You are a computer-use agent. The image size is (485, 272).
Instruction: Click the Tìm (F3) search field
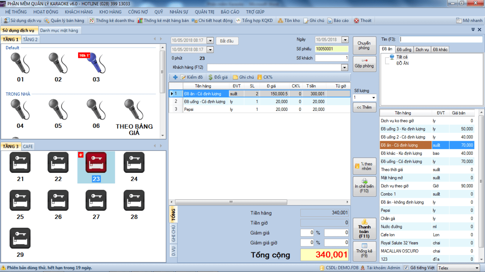(x=441, y=39)
